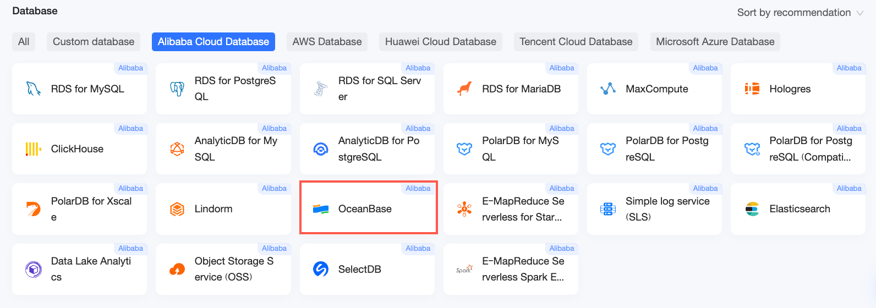Click the Alibaba tag on Hologres card
This screenshot has height=308, width=876.
pyautogui.click(x=849, y=68)
